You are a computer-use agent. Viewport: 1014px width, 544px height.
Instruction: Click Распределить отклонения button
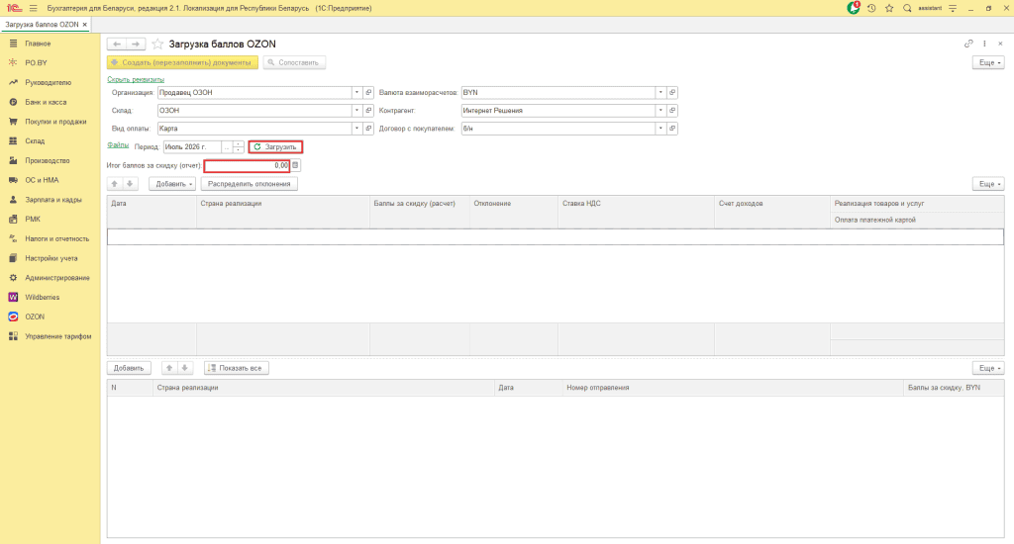click(x=249, y=184)
